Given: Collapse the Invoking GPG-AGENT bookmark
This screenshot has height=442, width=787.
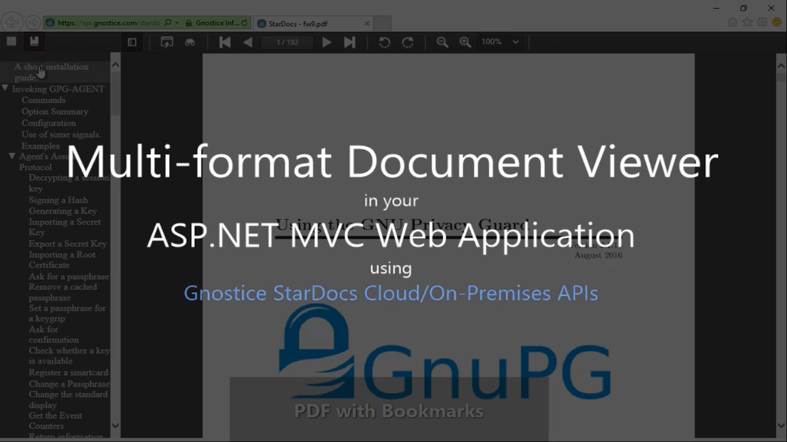Looking at the screenshot, I should (5, 88).
